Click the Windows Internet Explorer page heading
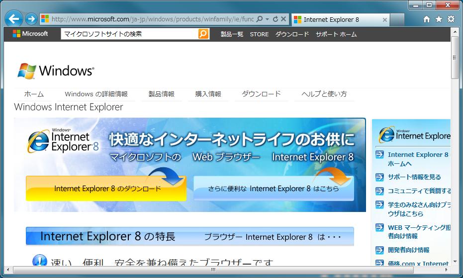Image resolution: width=463 pixels, height=278 pixels. 69,107
